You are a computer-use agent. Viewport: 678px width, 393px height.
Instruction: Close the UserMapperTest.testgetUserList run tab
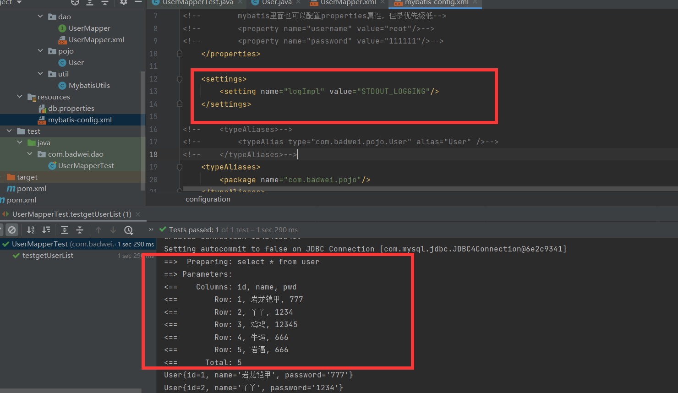tap(138, 214)
